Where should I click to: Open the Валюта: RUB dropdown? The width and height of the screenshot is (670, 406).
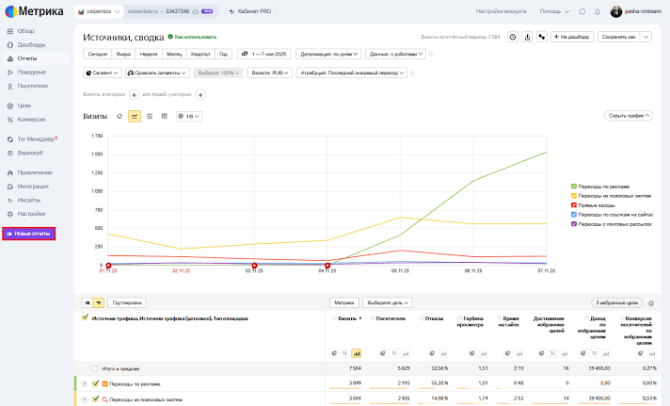270,73
